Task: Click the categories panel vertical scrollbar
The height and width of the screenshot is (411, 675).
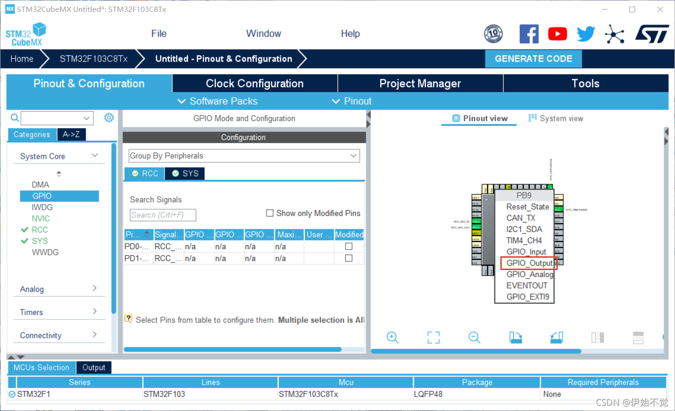Action: coord(114,228)
